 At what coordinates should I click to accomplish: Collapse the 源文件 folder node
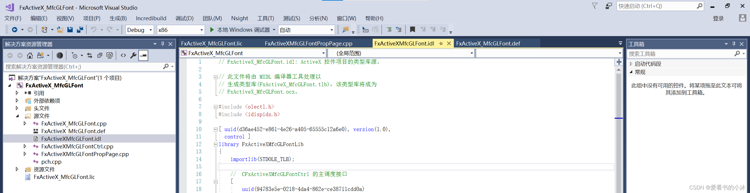pos(17,116)
